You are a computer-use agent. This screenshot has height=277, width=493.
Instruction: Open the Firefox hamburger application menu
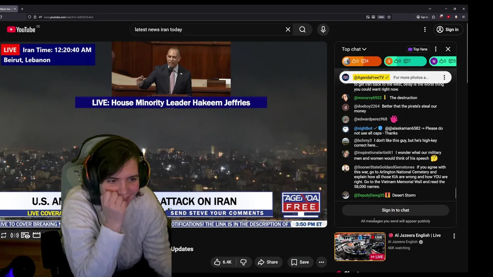tap(463, 17)
